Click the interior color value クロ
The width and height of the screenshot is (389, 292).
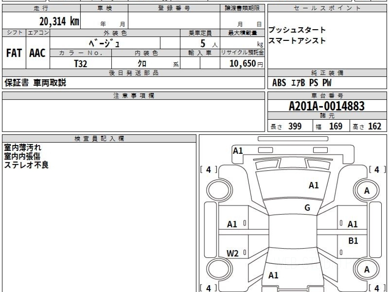click(x=142, y=64)
